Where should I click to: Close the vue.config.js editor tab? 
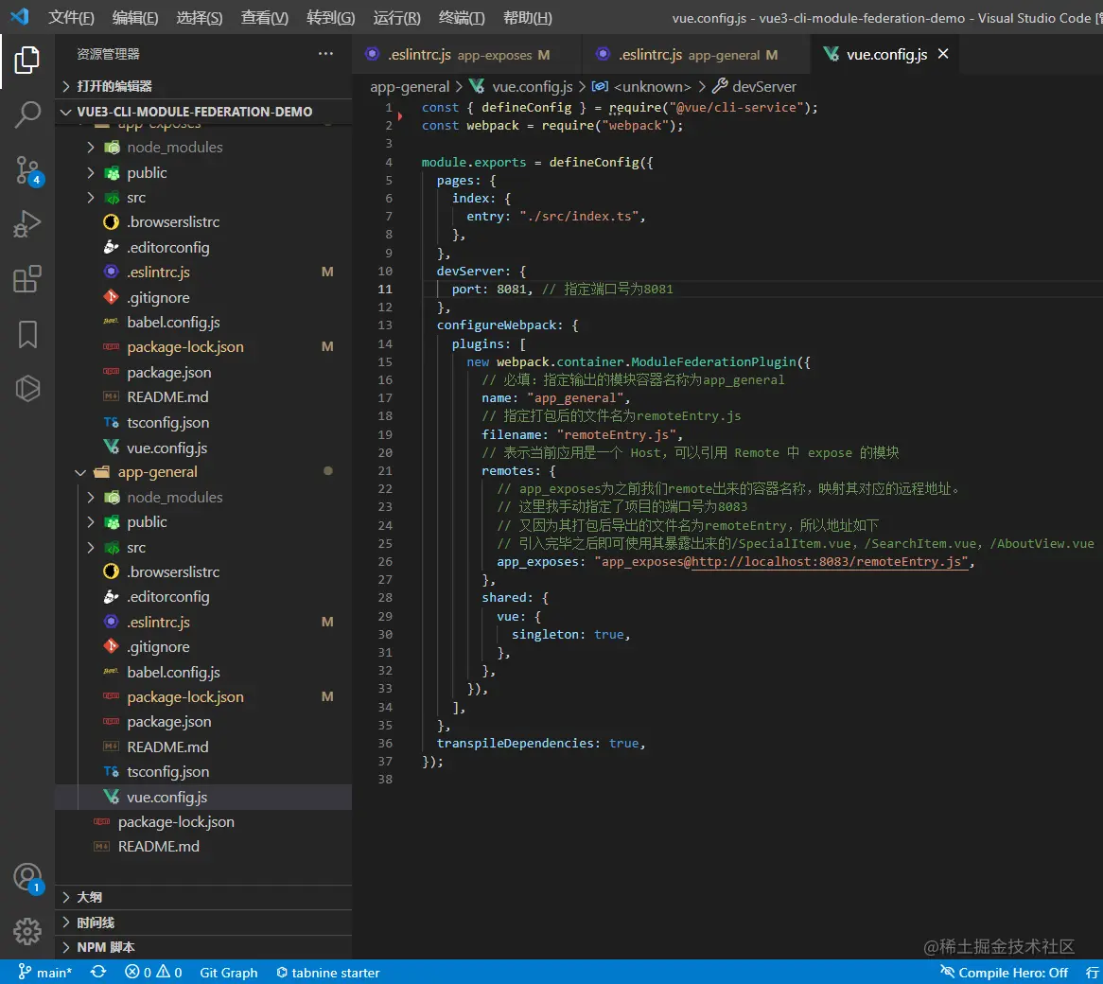[943, 53]
